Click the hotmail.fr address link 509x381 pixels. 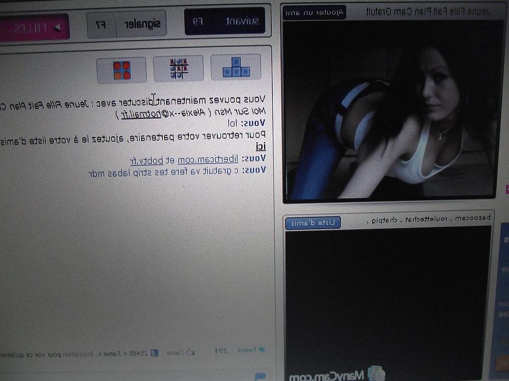point(141,114)
